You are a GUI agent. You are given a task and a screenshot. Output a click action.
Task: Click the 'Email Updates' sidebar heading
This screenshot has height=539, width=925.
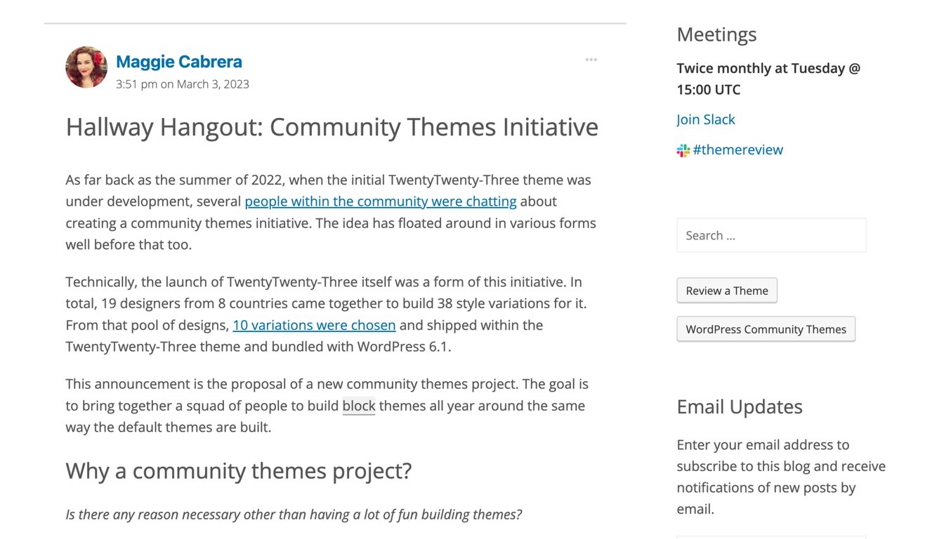[x=739, y=406]
